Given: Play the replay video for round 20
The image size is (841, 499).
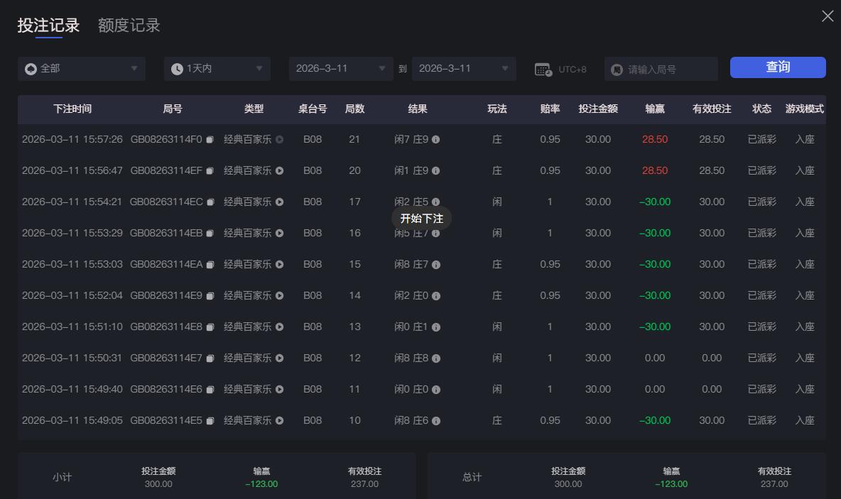Looking at the screenshot, I should pyautogui.click(x=279, y=170).
